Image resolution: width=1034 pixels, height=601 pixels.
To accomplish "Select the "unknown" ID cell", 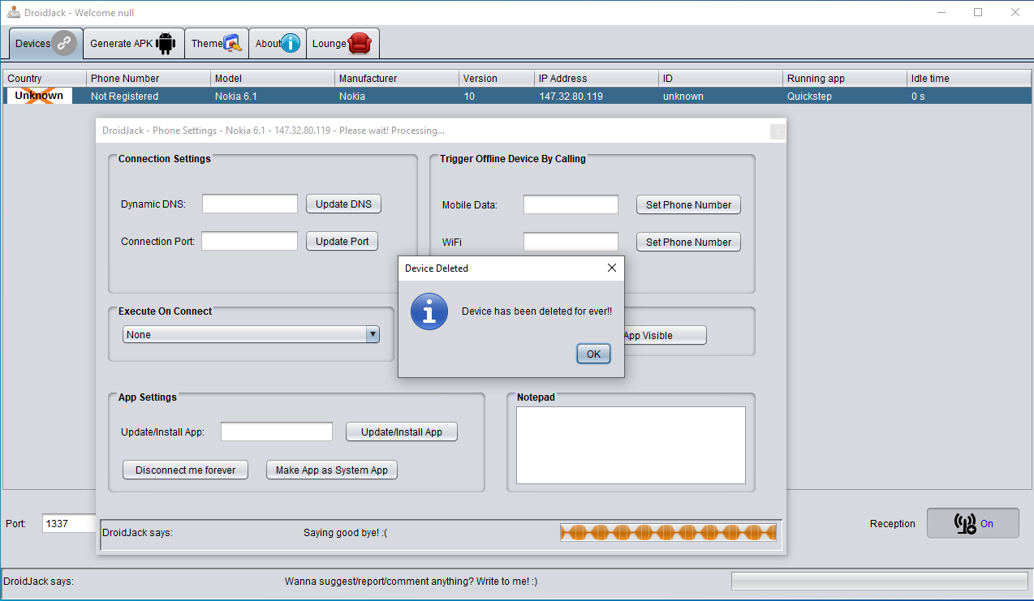I will [x=721, y=96].
